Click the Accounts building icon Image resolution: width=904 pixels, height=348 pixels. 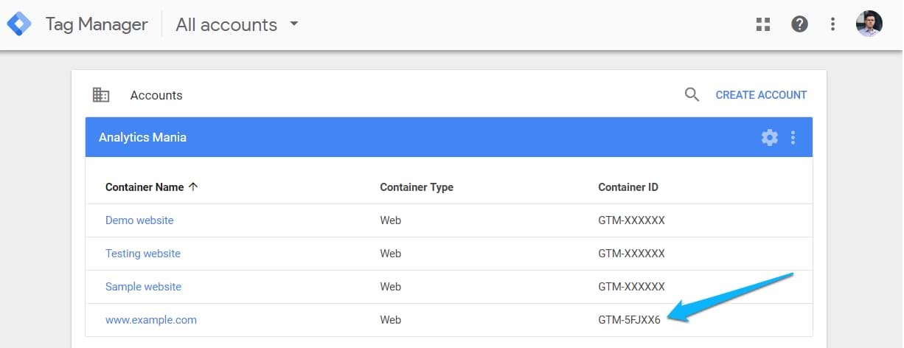click(101, 94)
